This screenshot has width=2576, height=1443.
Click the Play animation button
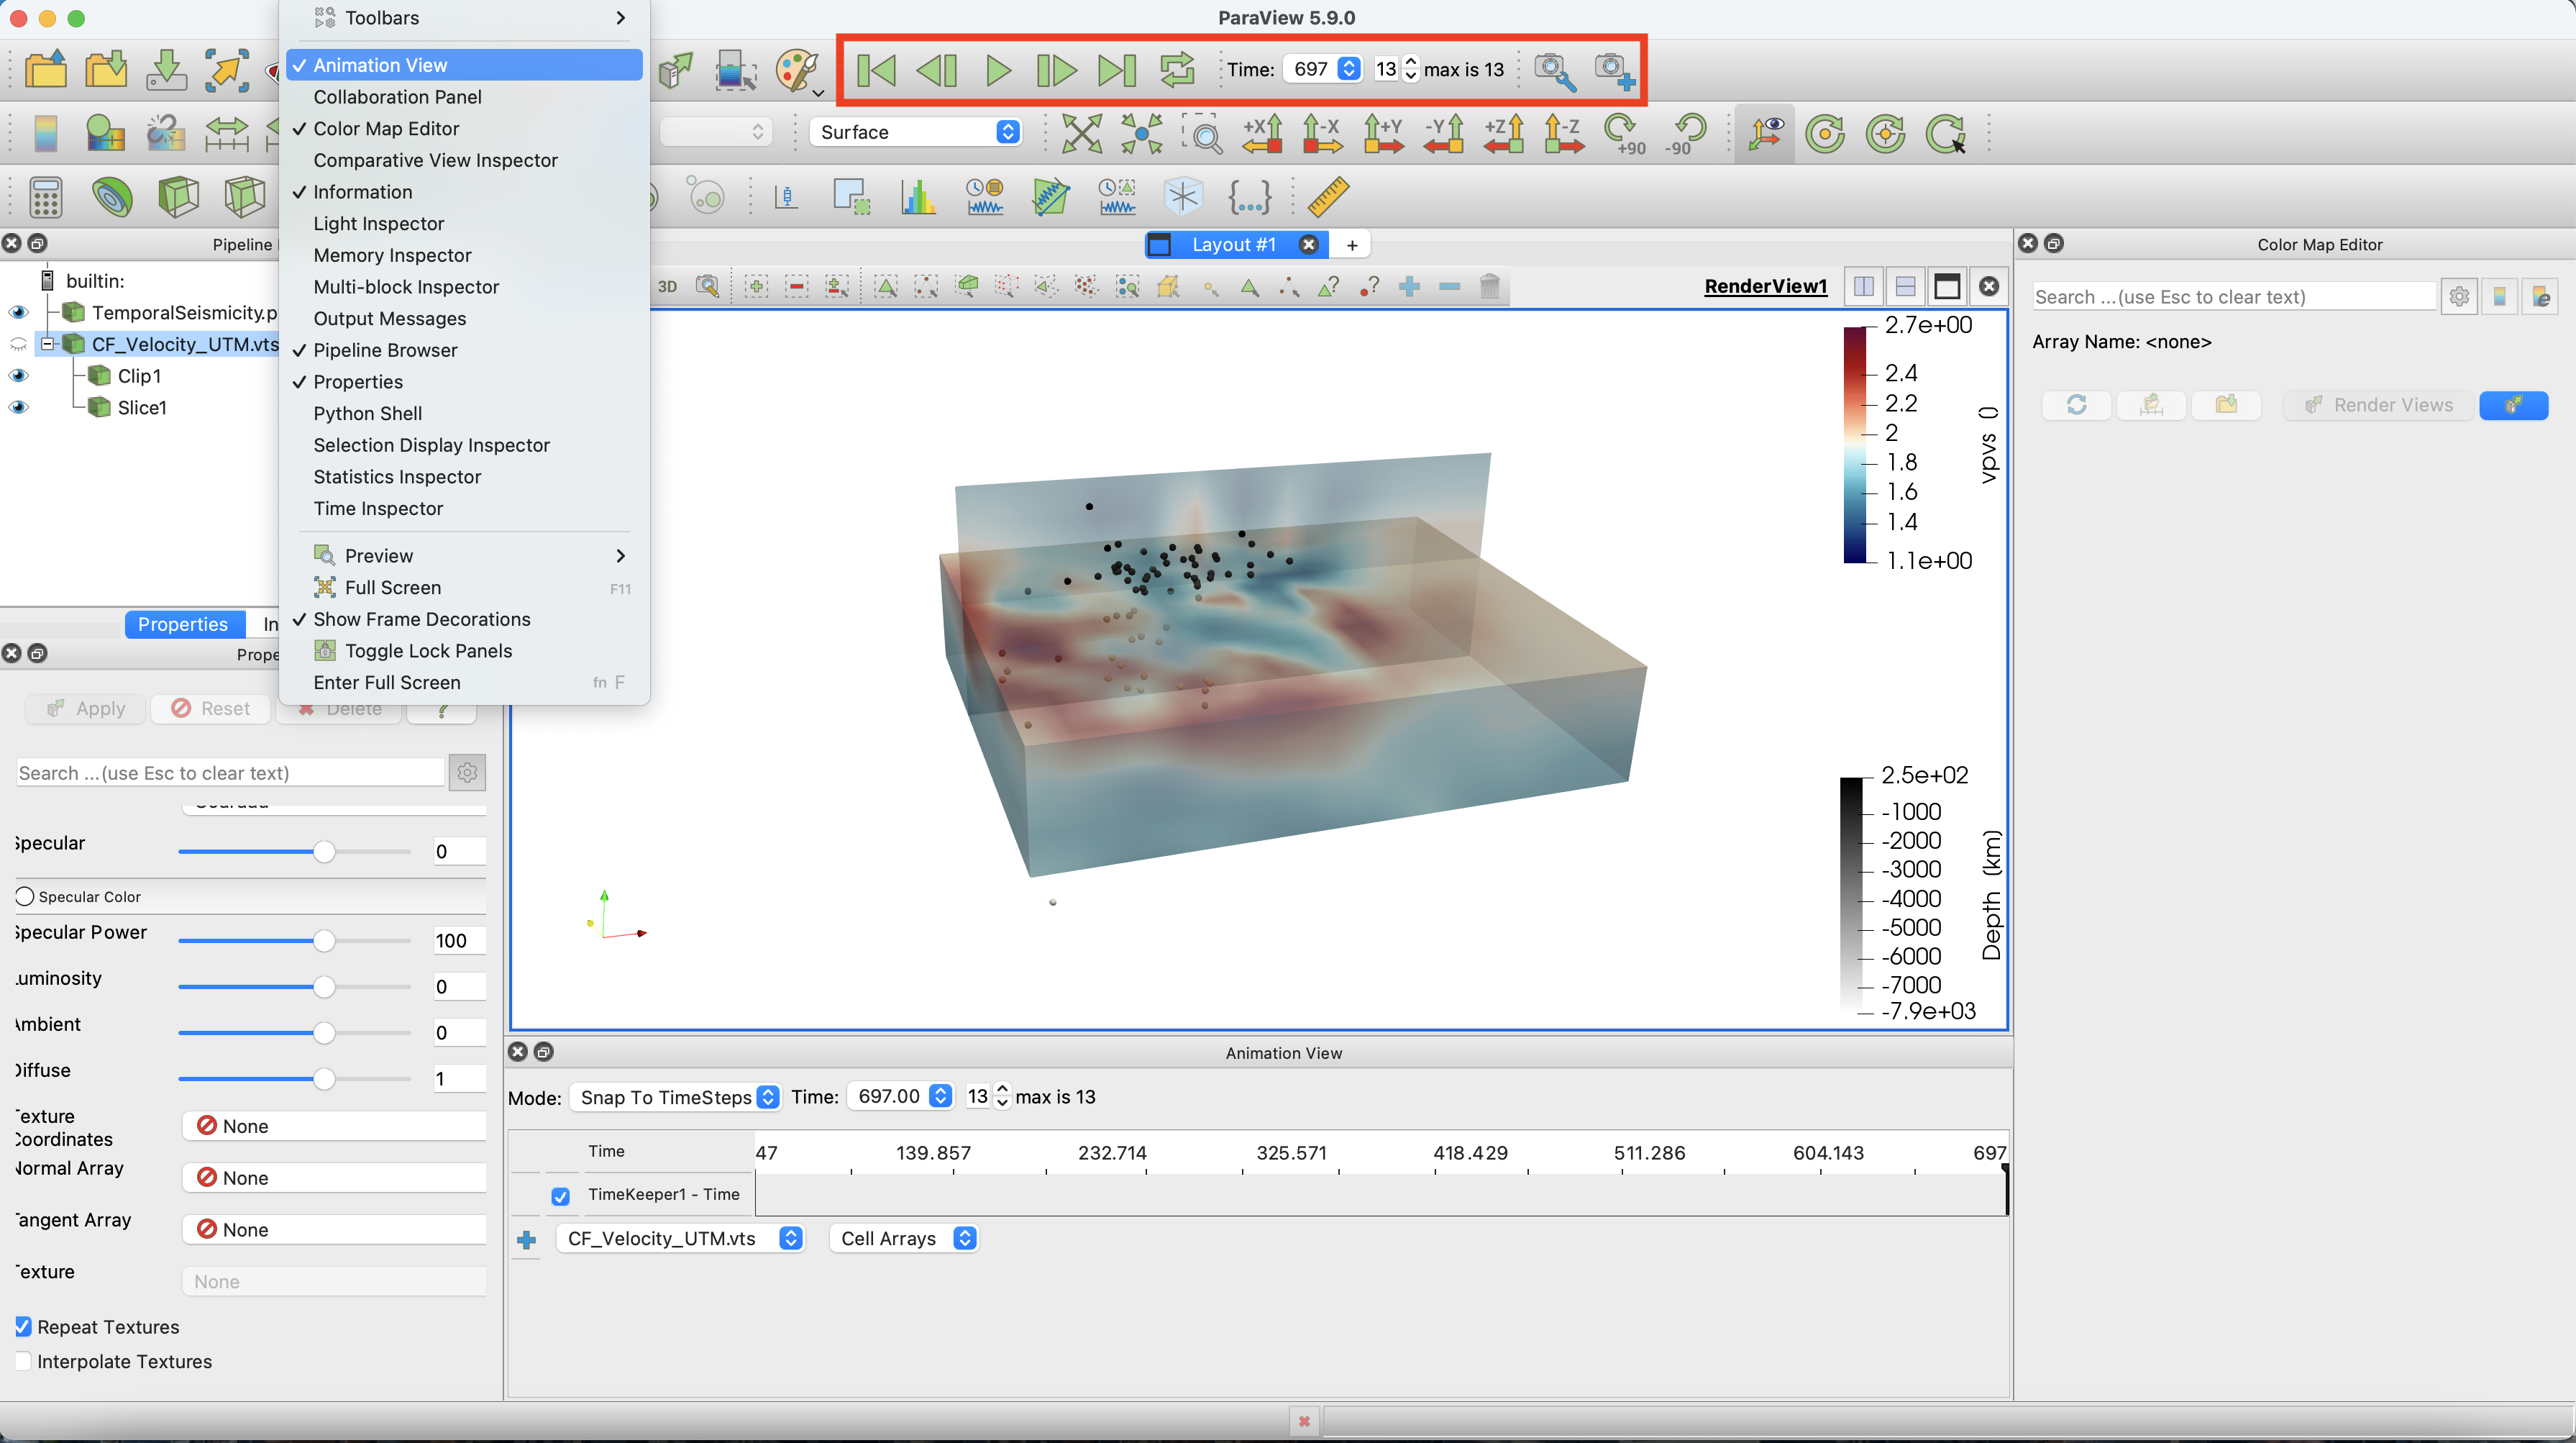(x=997, y=70)
